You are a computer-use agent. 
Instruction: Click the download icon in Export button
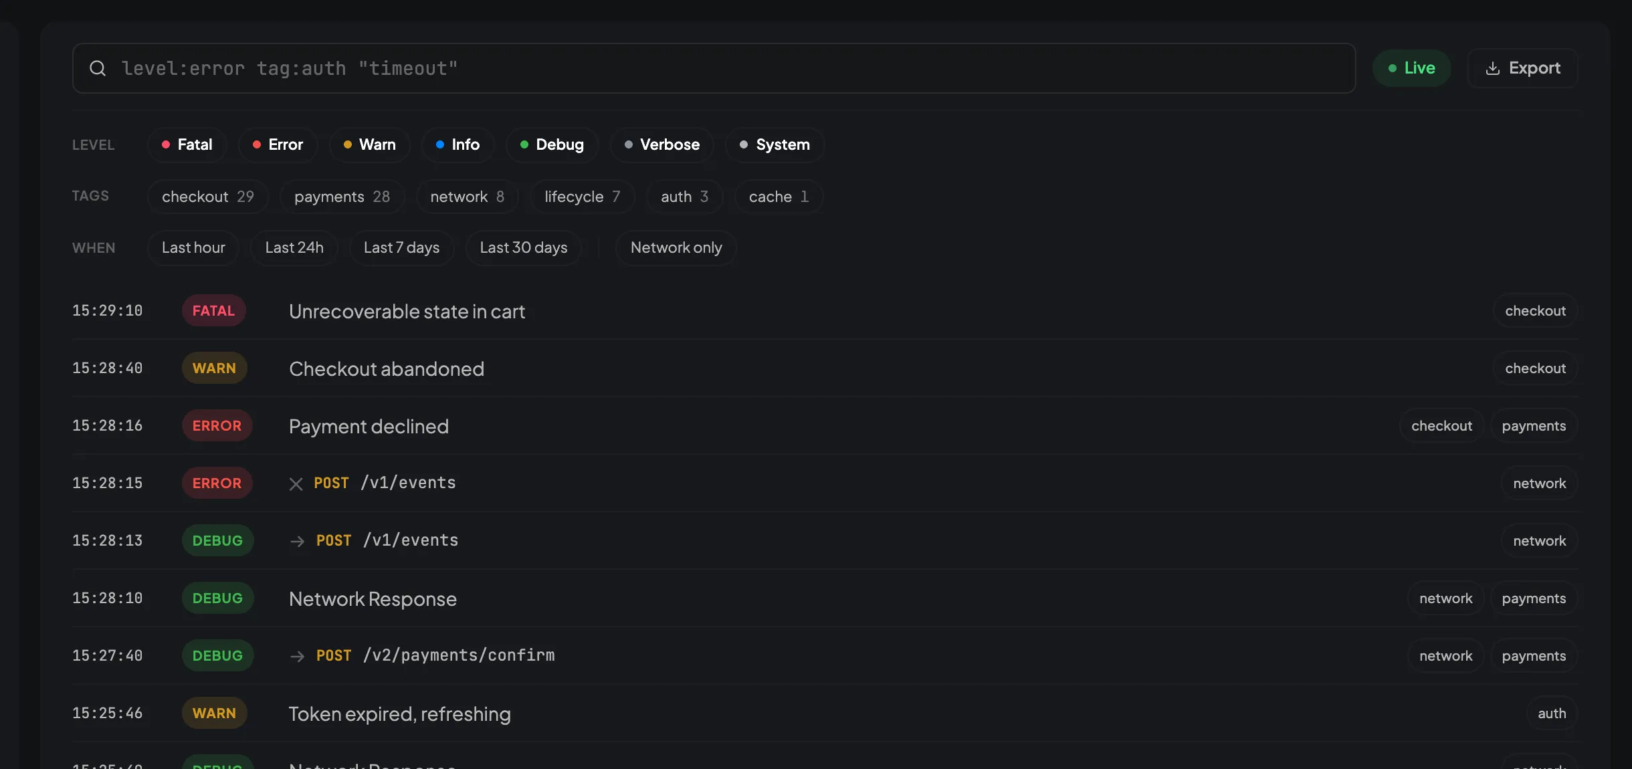1492,68
